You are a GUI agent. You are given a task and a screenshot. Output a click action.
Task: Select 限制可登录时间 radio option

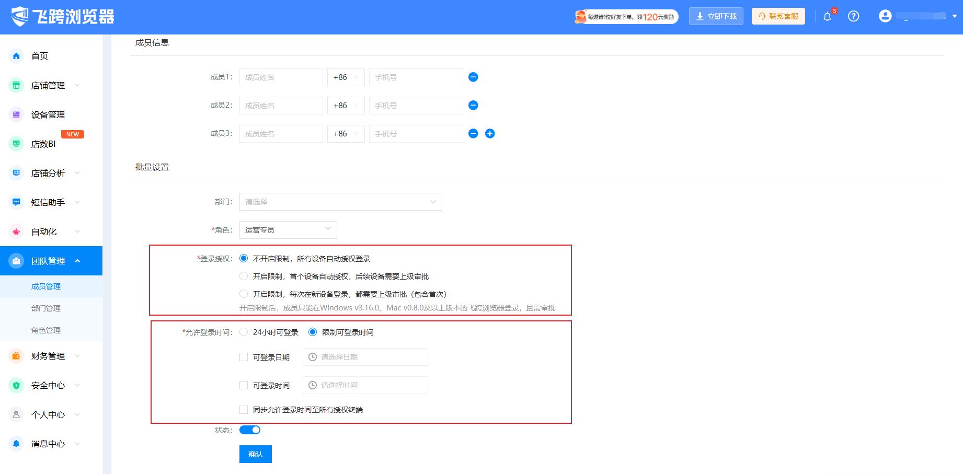[x=313, y=332]
